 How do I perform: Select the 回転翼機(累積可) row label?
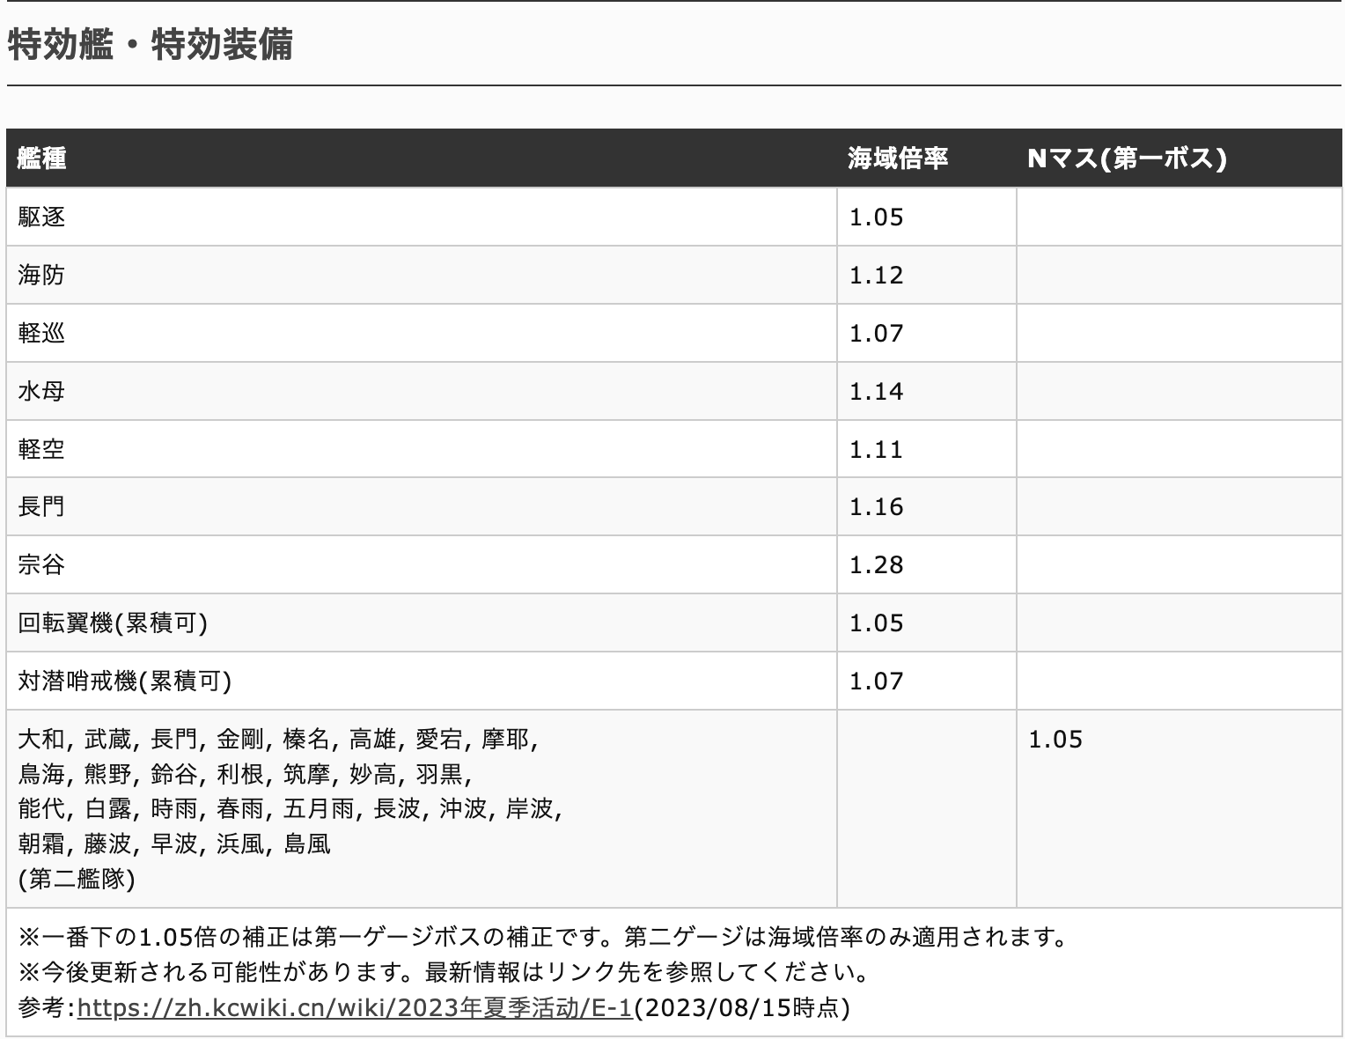click(113, 623)
